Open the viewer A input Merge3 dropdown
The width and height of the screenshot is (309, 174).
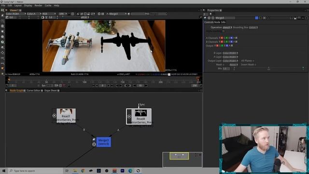117,14
